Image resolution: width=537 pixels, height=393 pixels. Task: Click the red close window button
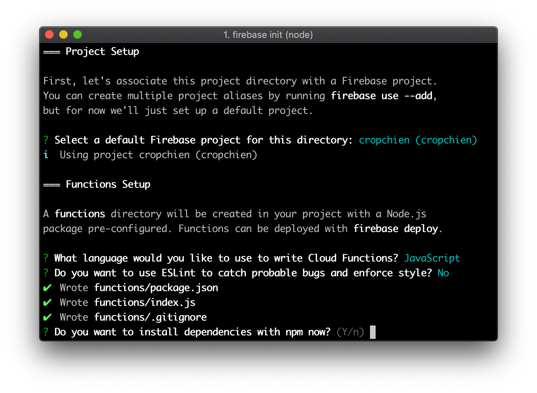[x=49, y=34]
